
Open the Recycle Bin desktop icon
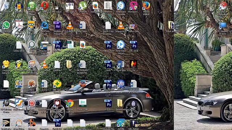coord(6,6)
